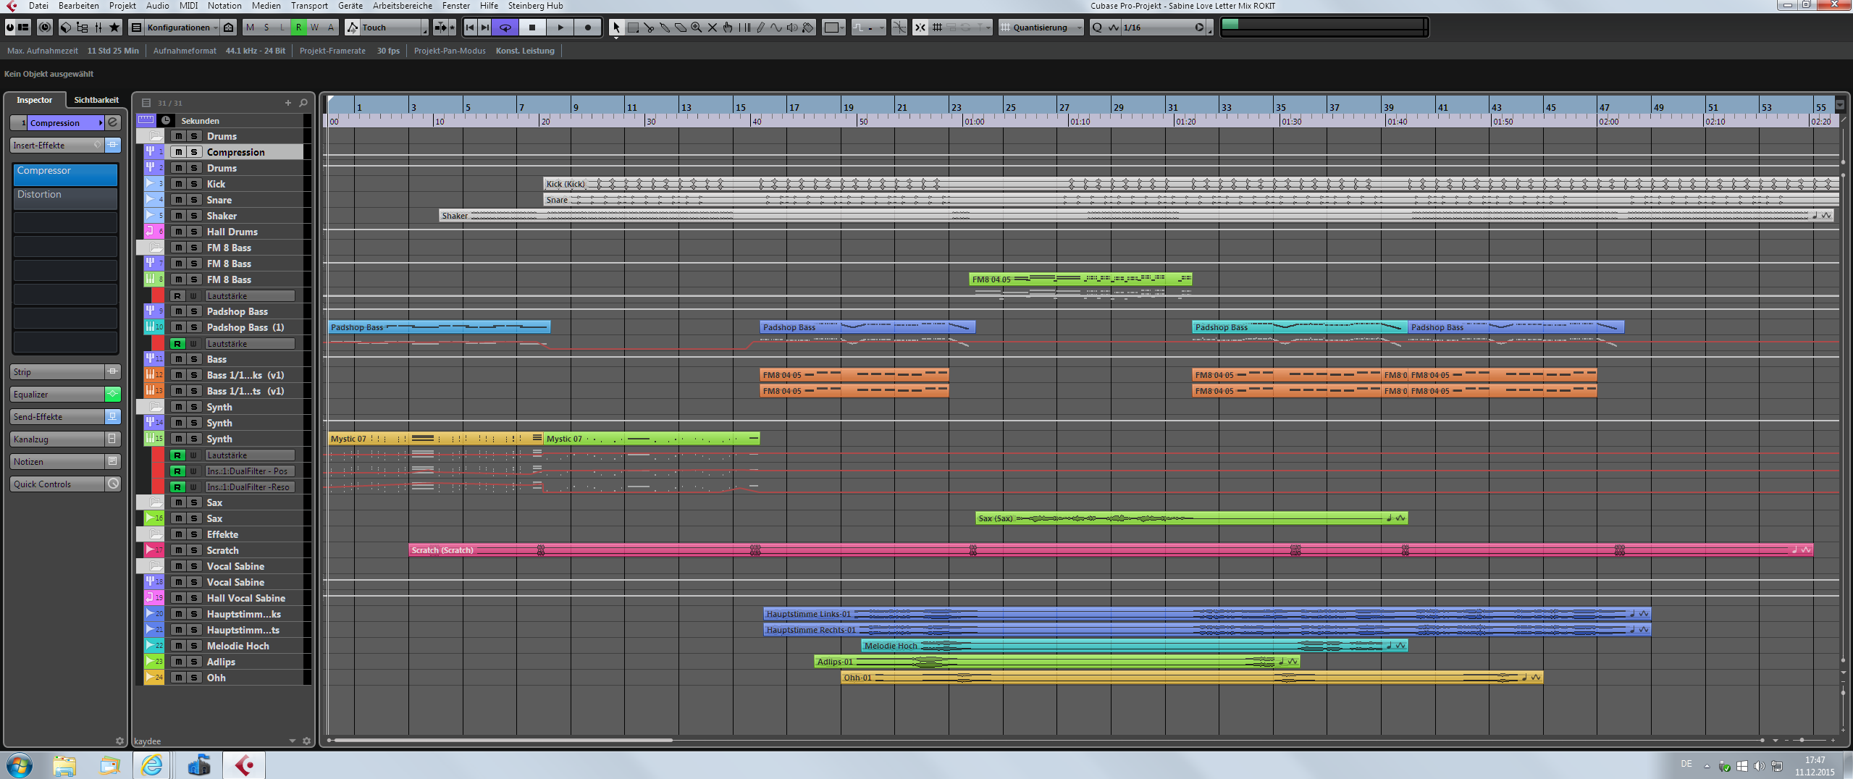Viewport: 1853px width, 779px height.
Task: Mute the Kick track
Action: (x=178, y=184)
